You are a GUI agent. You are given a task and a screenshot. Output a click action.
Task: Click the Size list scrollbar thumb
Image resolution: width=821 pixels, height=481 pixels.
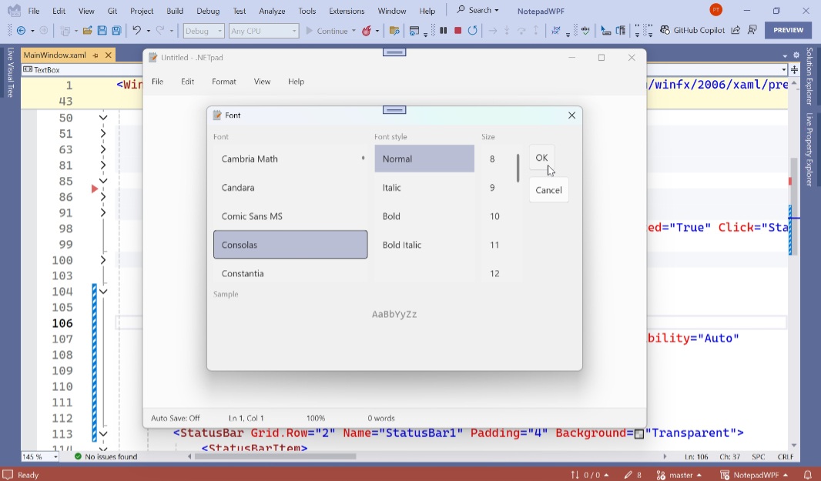(518, 168)
